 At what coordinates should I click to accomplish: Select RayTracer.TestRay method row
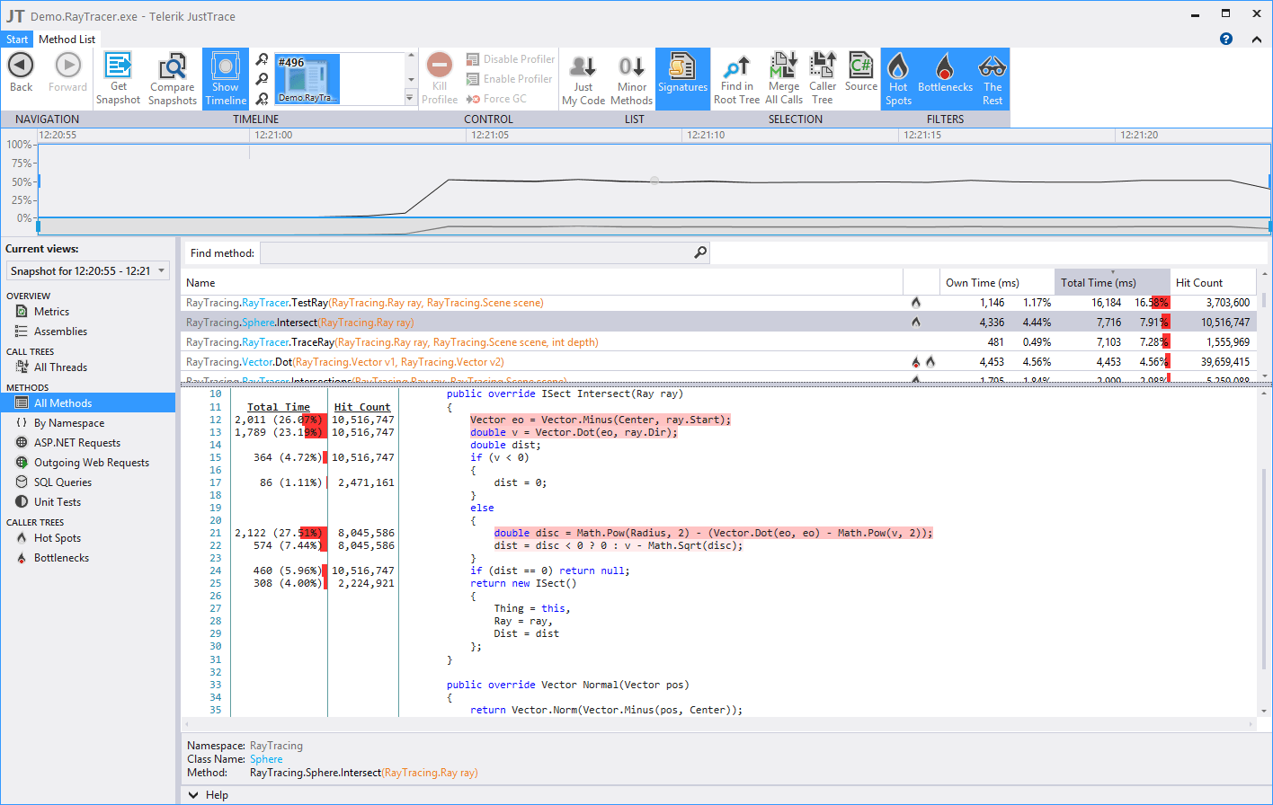719,303
